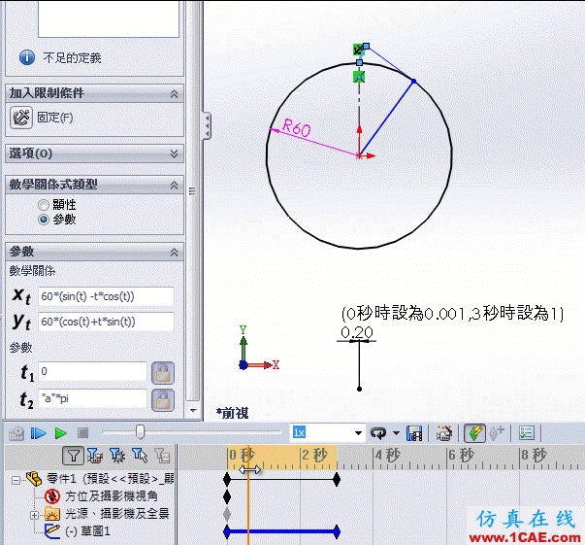585x545 pixels.
Task: Toggle the lock icon beside t2 parameter
Action: [x=163, y=399]
